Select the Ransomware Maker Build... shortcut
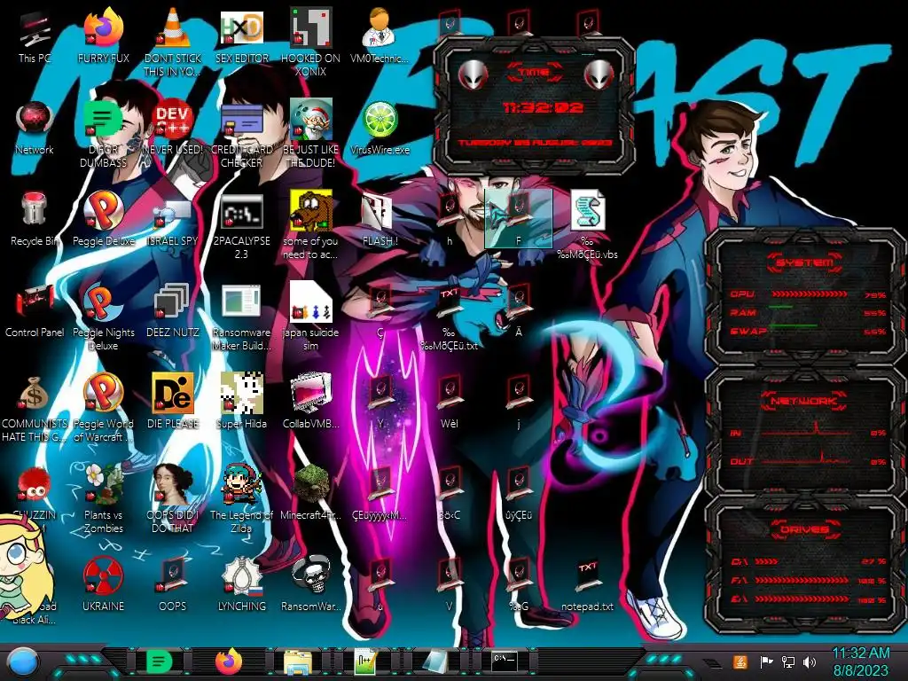Screen dimensions: 908x681 pos(241,317)
